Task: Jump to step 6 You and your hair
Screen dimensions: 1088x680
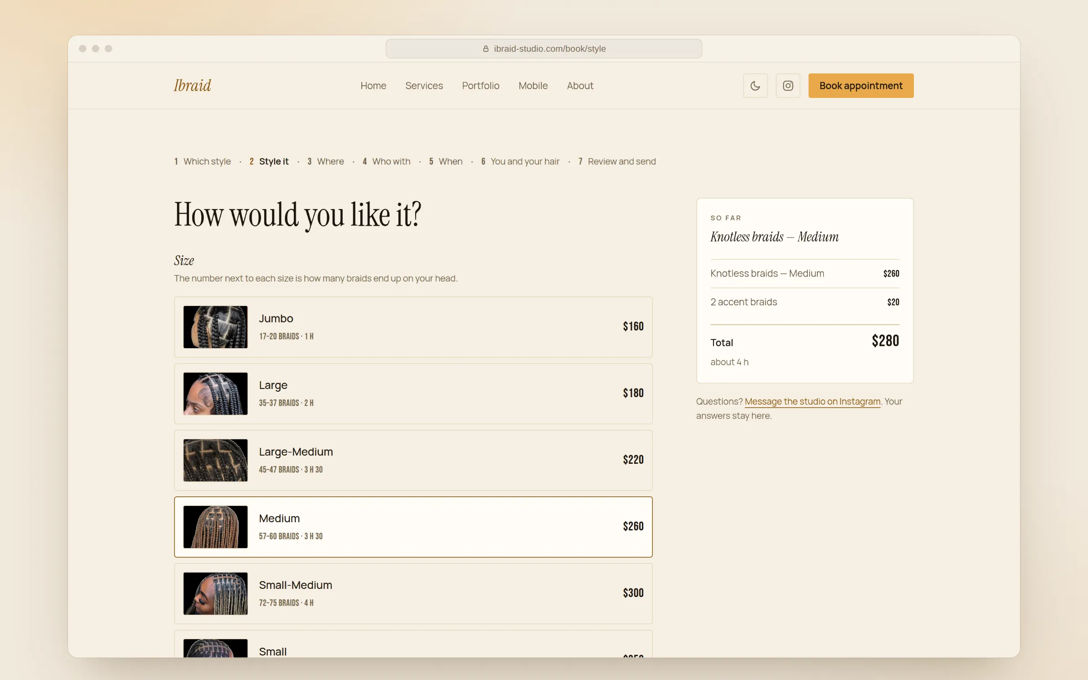Action: [520, 161]
